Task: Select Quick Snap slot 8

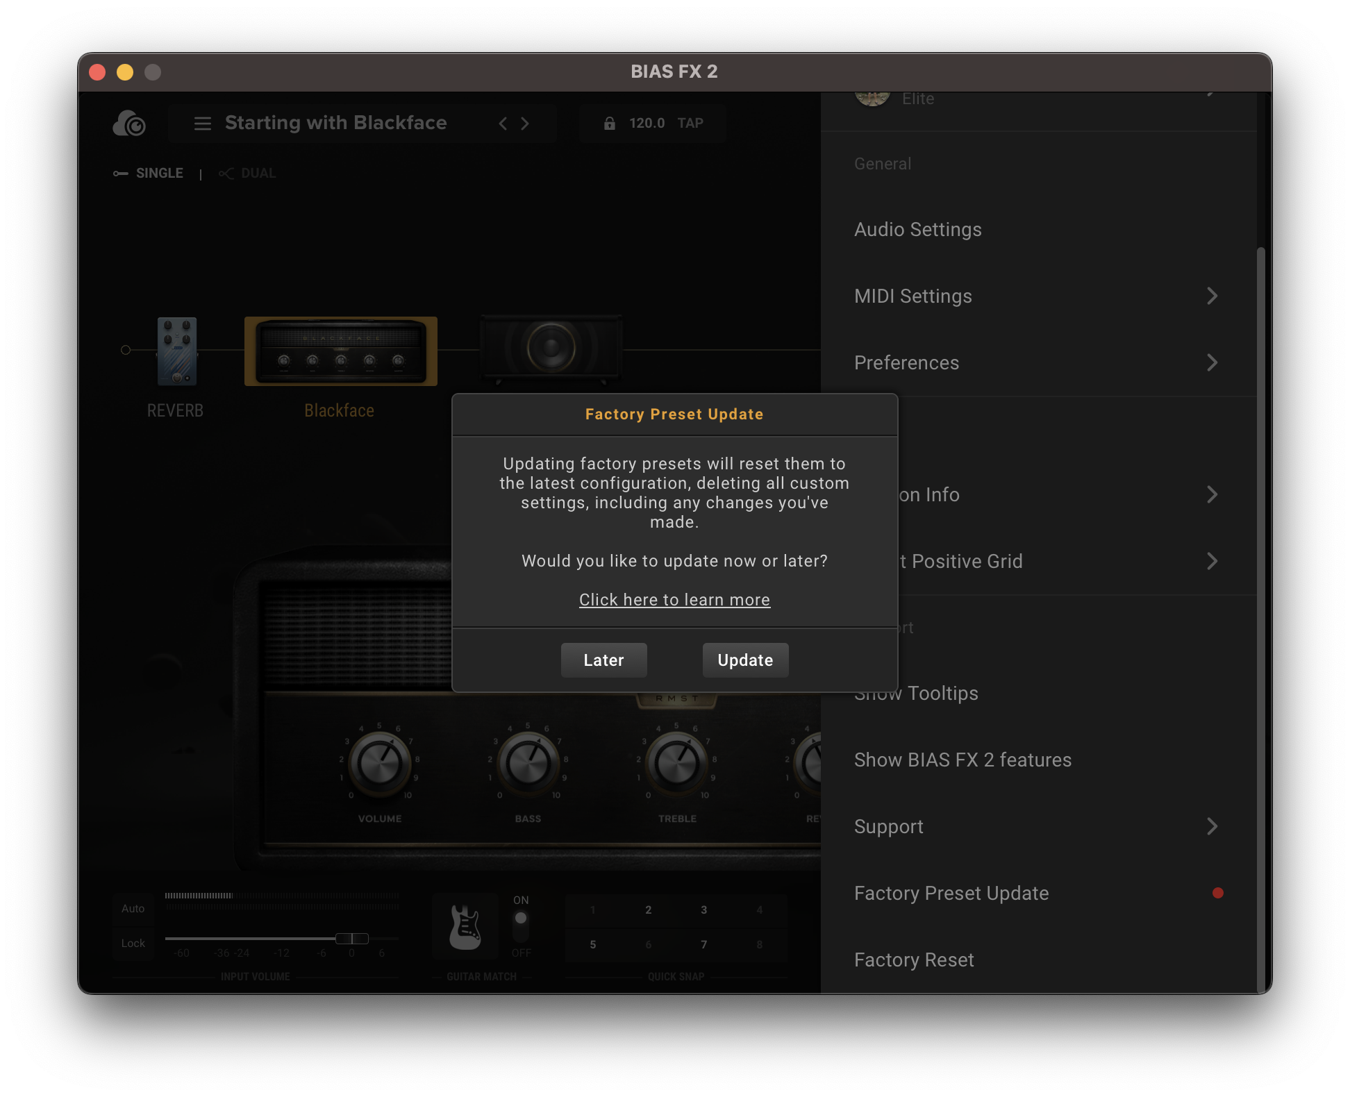Action: [760, 944]
